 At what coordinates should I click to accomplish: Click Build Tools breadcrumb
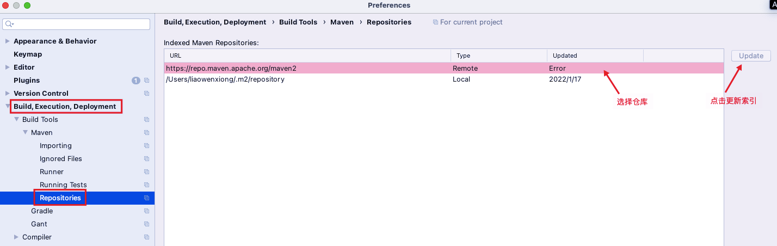coord(298,22)
